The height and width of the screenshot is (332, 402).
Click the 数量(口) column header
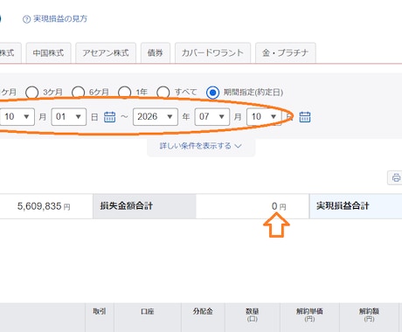(253, 315)
